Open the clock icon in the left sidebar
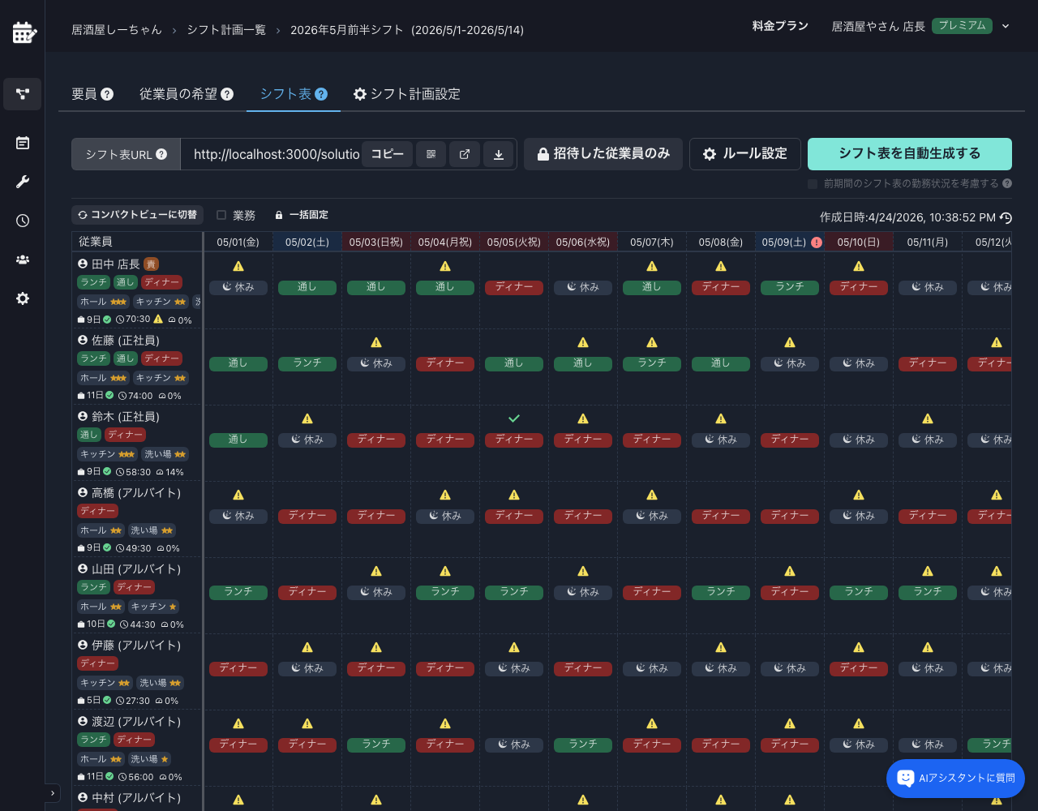Viewport: 1038px width, 811px height. click(x=23, y=221)
